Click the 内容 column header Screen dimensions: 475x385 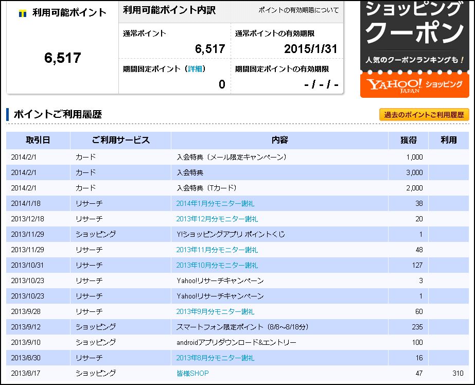(x=279, y=140)
